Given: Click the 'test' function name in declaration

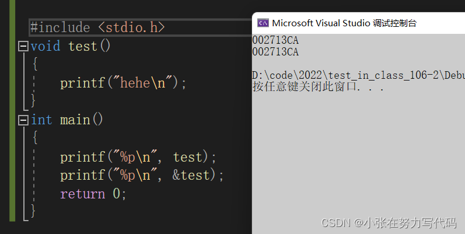Looking at the screenshot, I should (x=82, y=46).
